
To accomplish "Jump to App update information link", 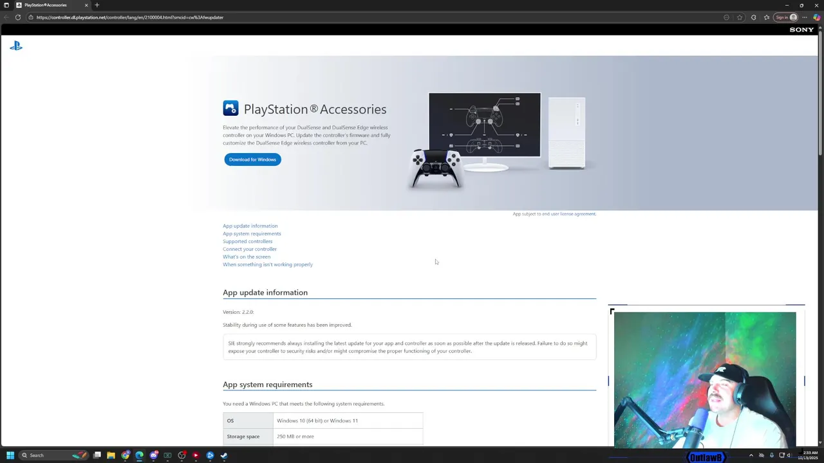I will [x=250, y=226].
